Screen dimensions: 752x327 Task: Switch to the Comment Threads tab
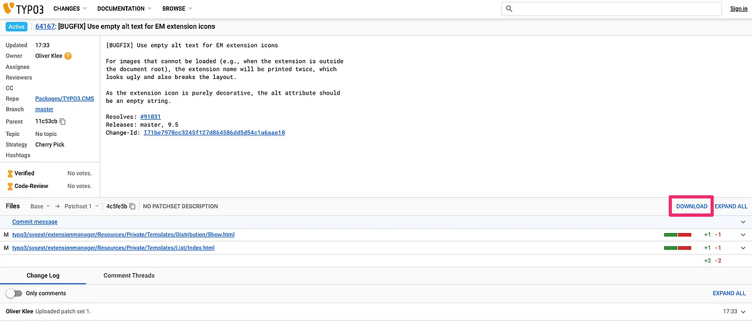[128, 276]
